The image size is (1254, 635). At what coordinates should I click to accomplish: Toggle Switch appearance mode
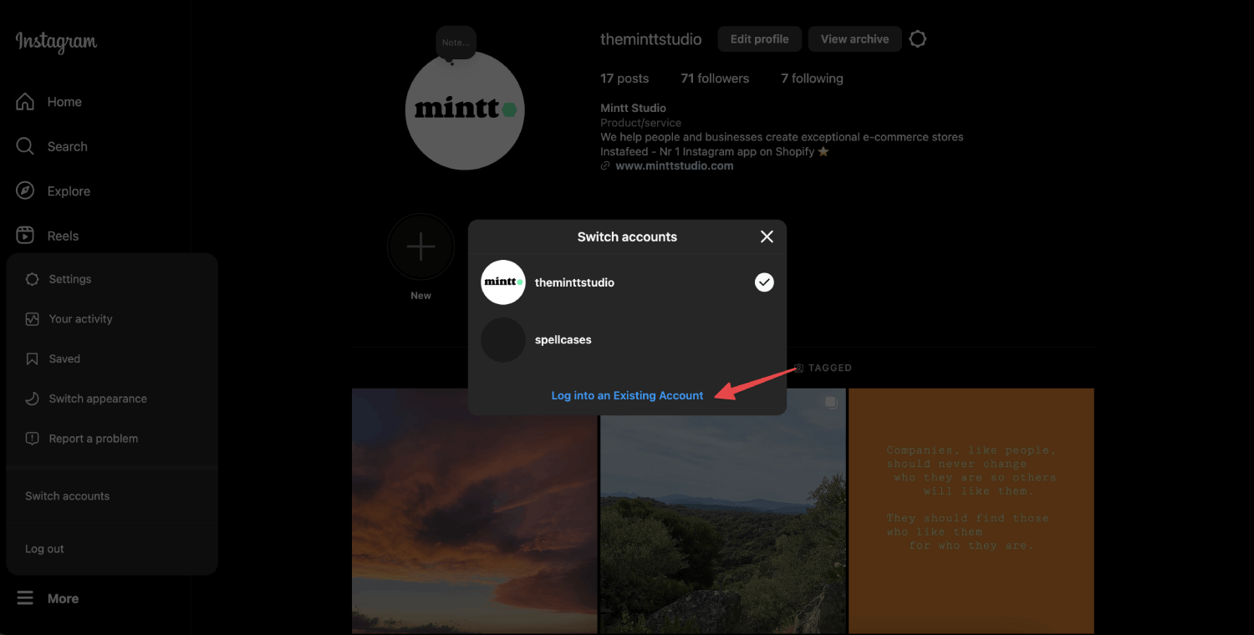pyautogui.click(x=97, y=399)
